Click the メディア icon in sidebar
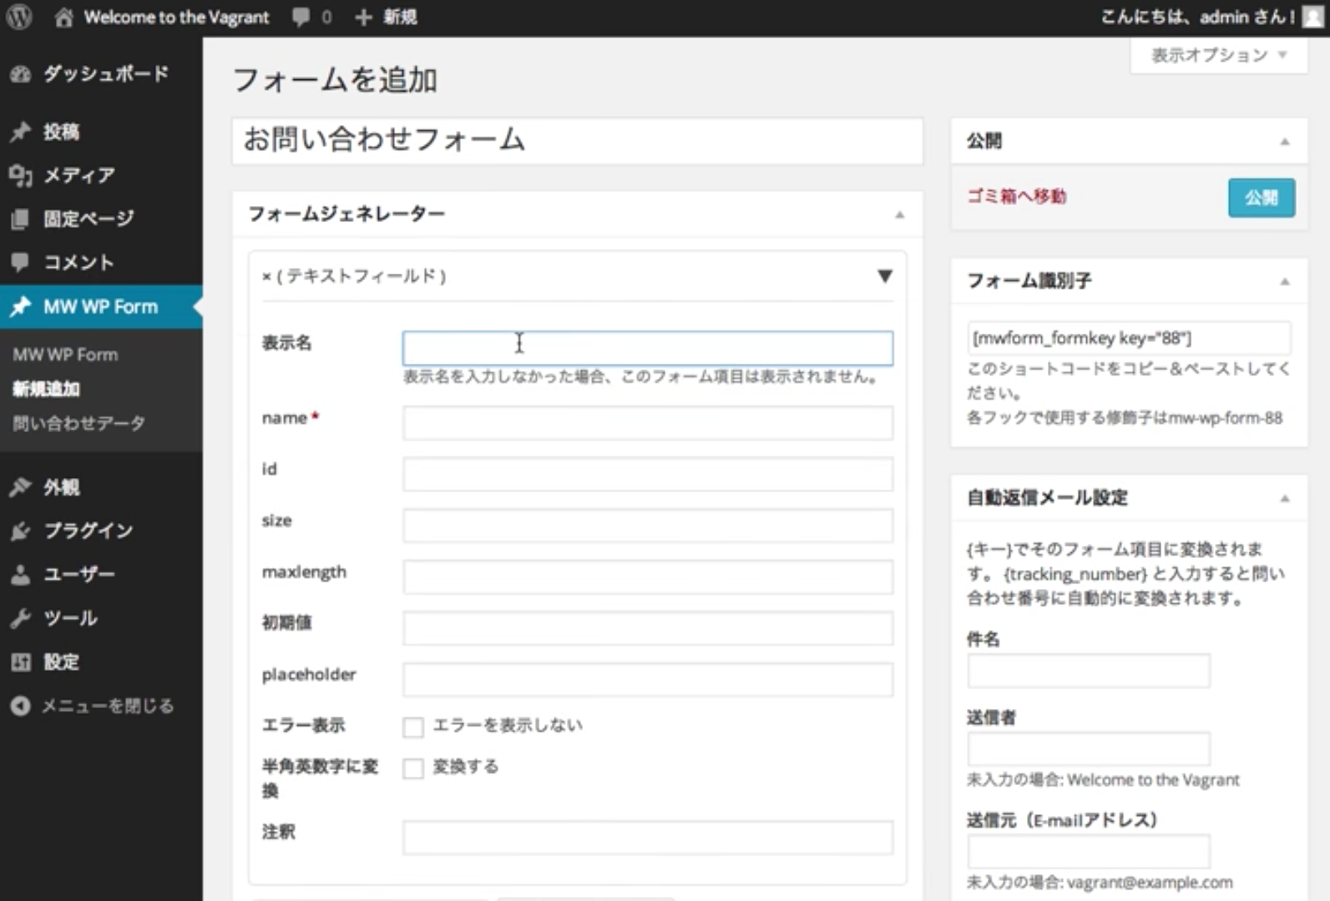 [20, 175]
